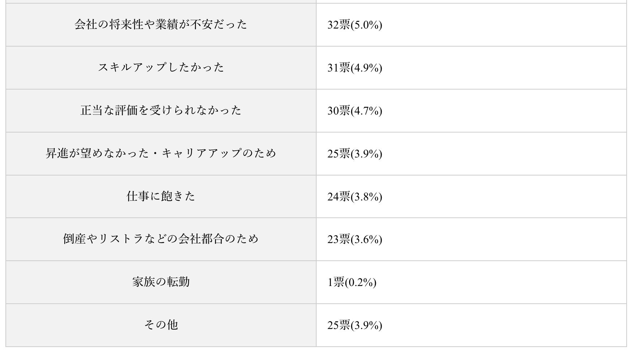631x351 pixels.
Task: Click the 会社の将来性や業績が不安だった cell
Action: click(161, 25)
